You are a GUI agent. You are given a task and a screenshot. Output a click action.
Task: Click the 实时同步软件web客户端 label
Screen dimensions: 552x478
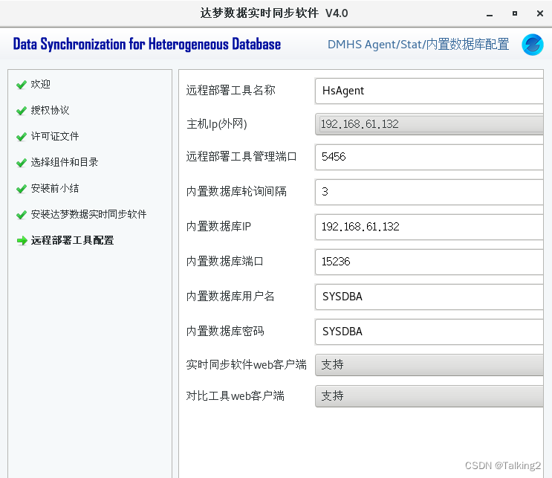[x=247, y=364]
